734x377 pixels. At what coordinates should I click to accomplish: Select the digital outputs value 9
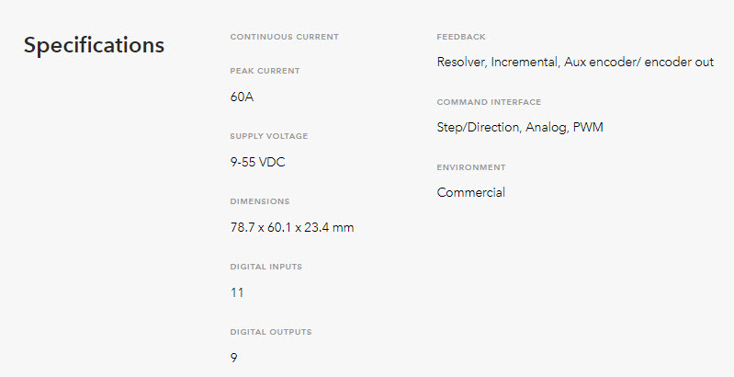[x=234, y=358]
